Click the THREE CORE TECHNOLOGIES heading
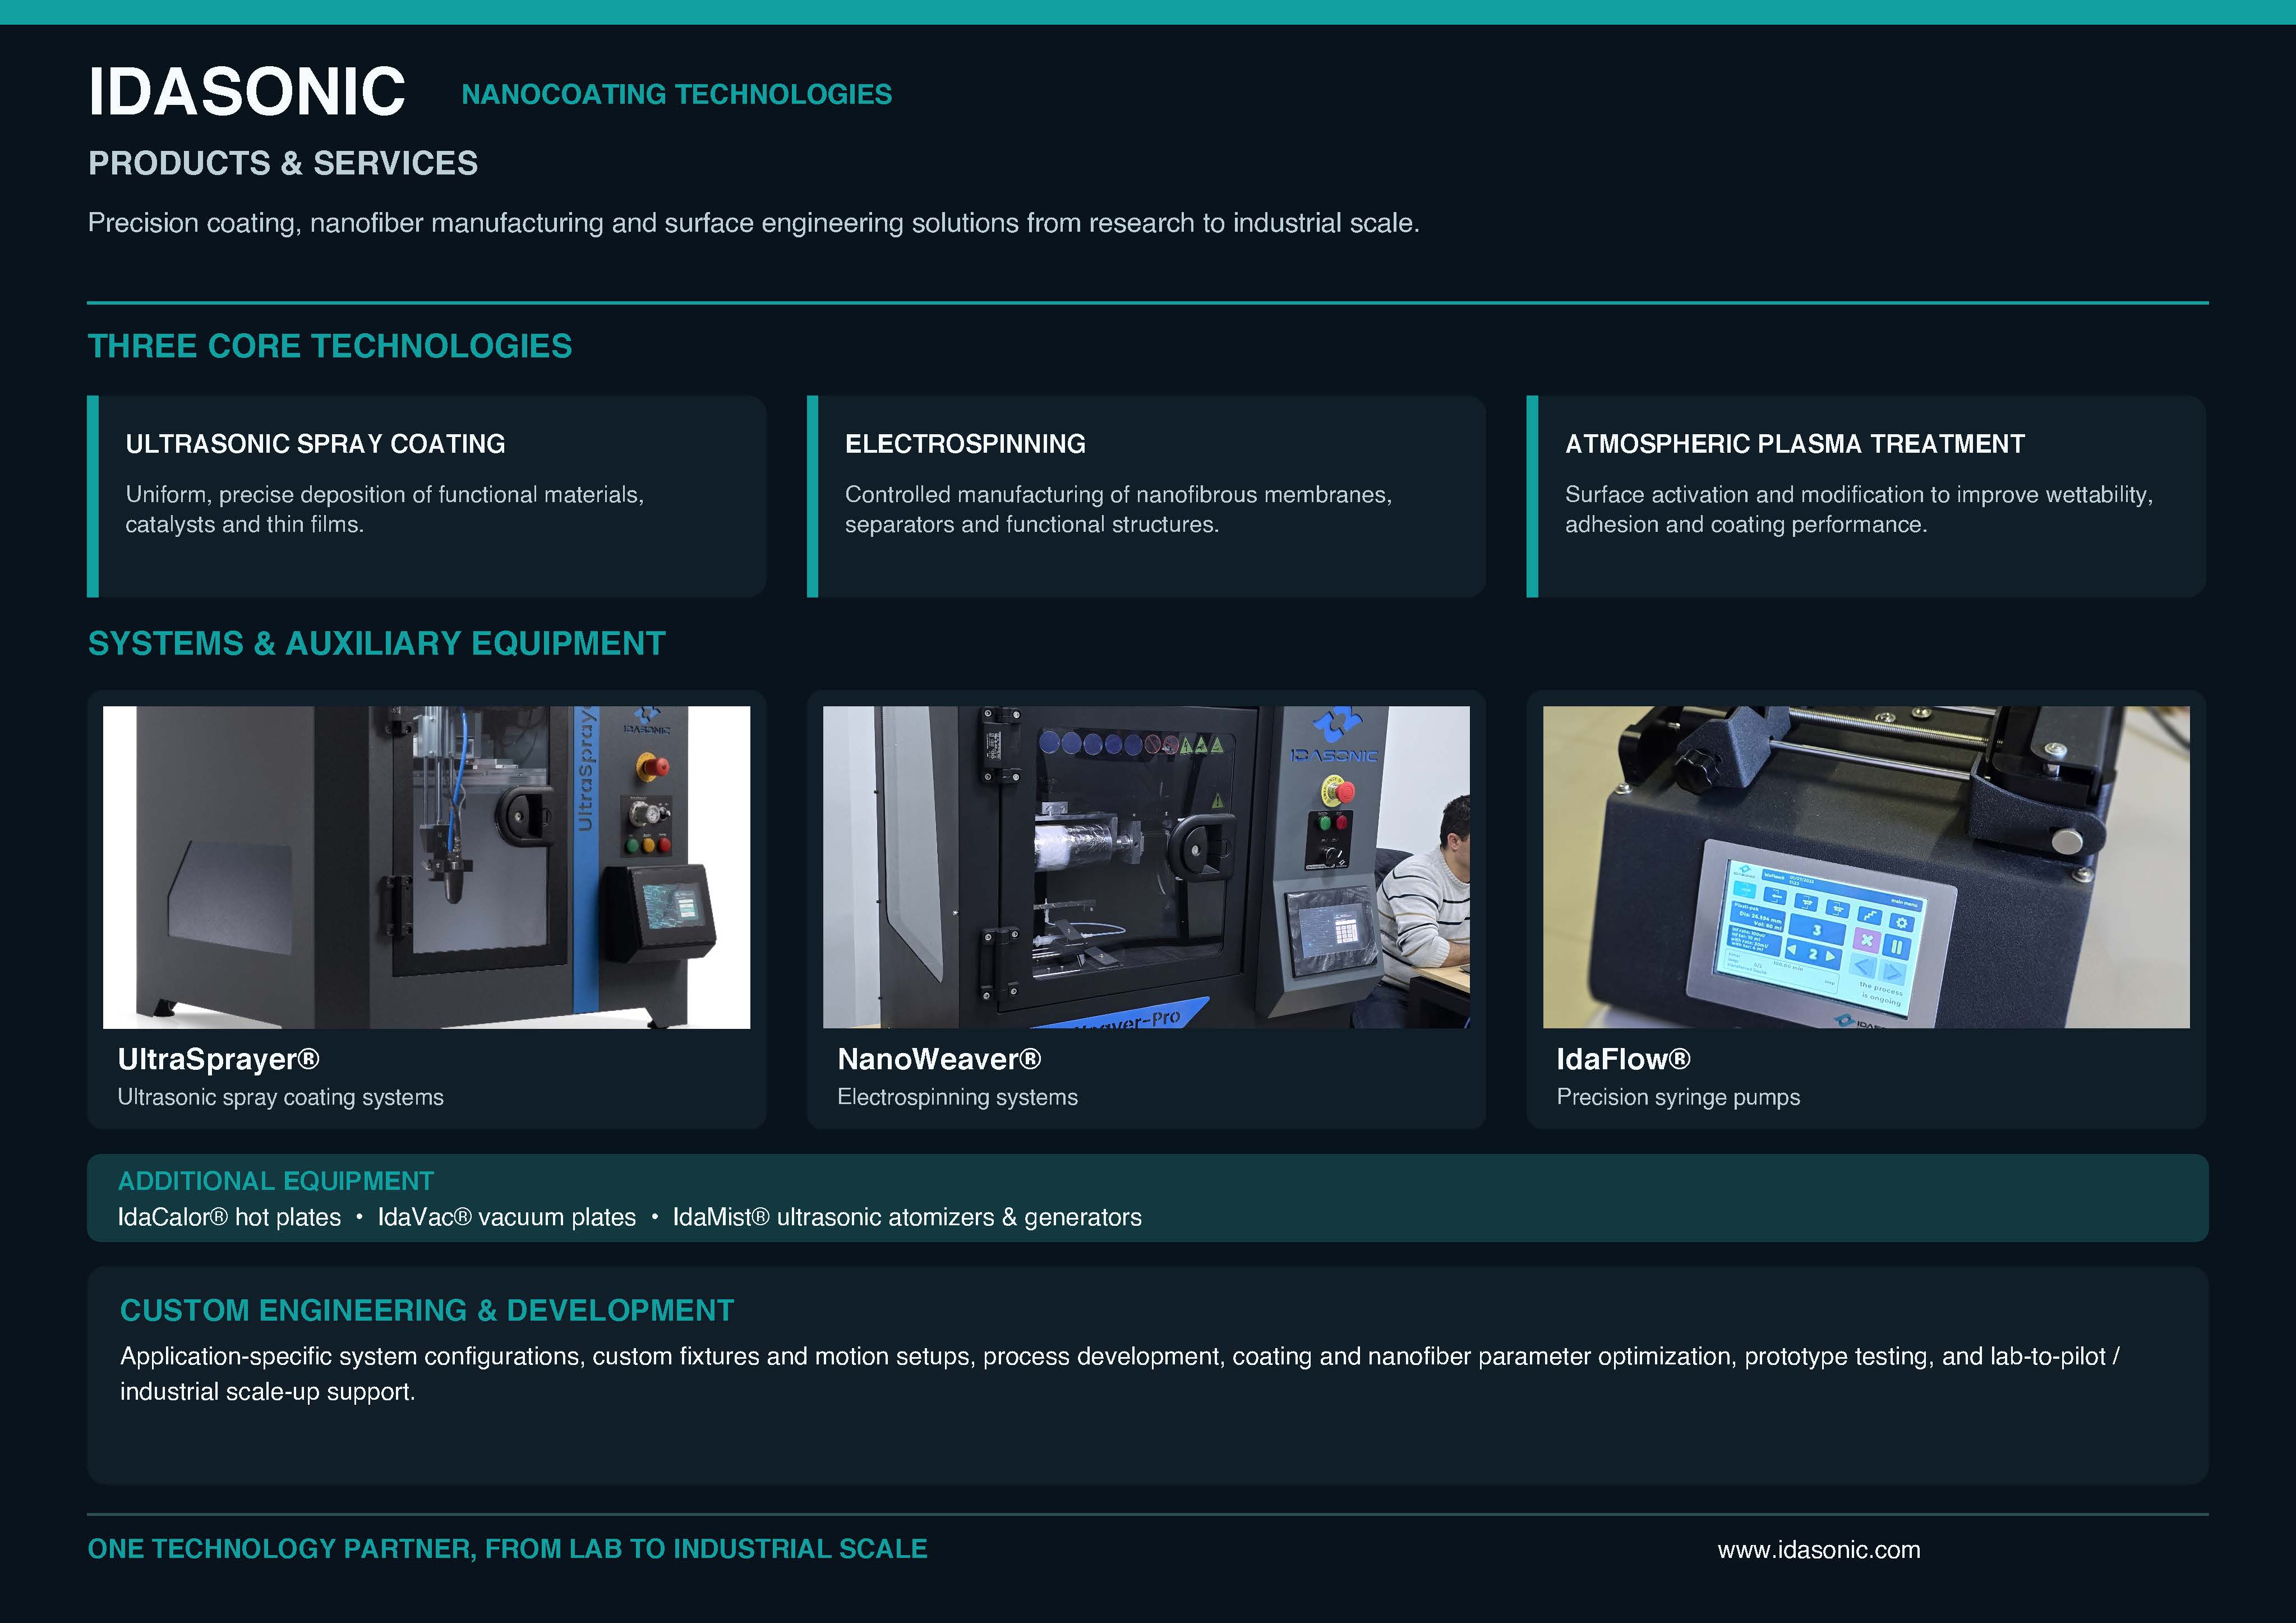The height and width of the screenshot is (1623, 2296). (x=330, y=346)
